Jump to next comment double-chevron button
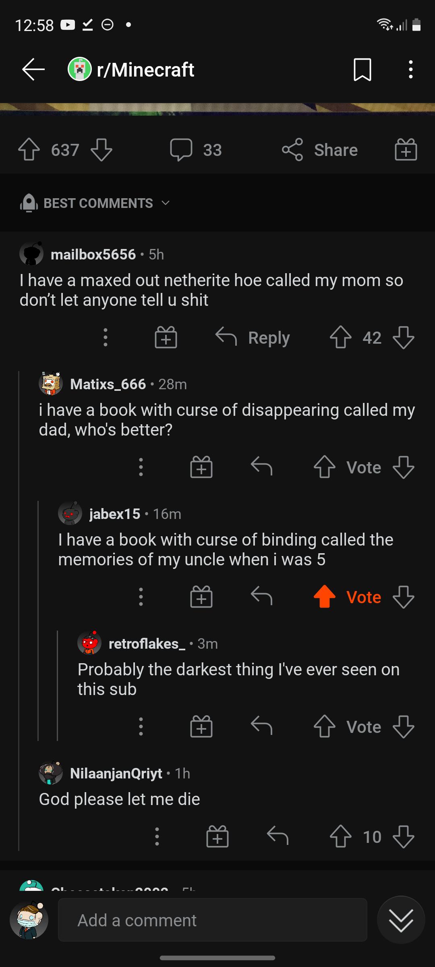This screenshot has height=967, width=435. pos(401,920)
